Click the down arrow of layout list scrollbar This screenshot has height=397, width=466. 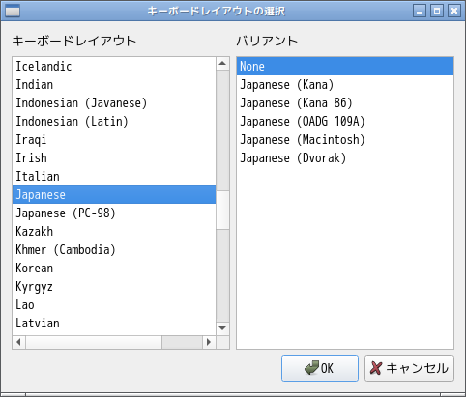[222, 328]
